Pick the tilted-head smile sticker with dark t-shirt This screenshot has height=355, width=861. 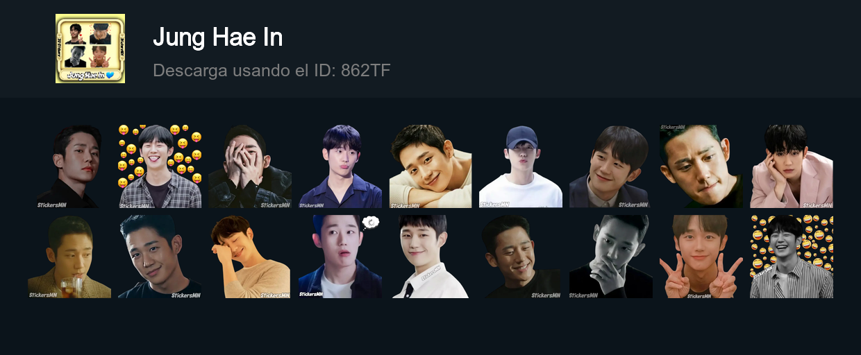[x=160, y=257]
